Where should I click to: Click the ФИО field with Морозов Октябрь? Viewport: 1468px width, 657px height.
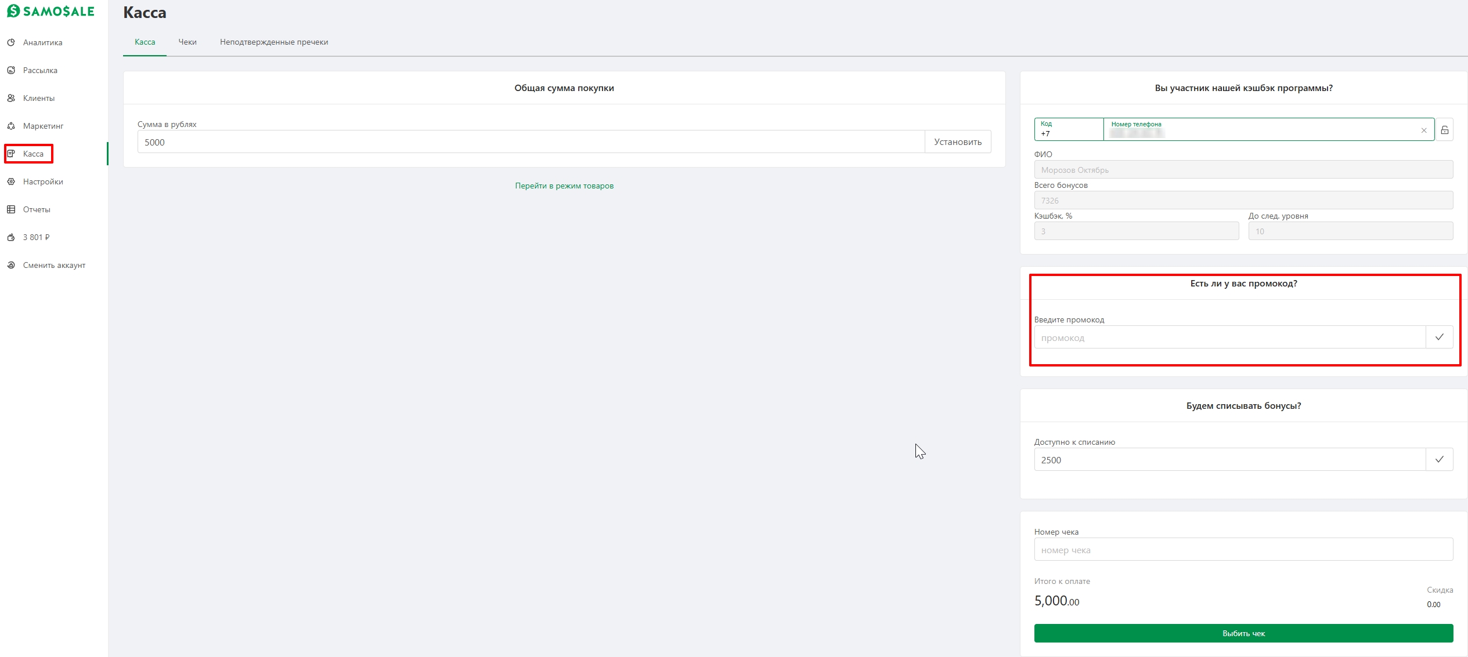[1243, 169]
